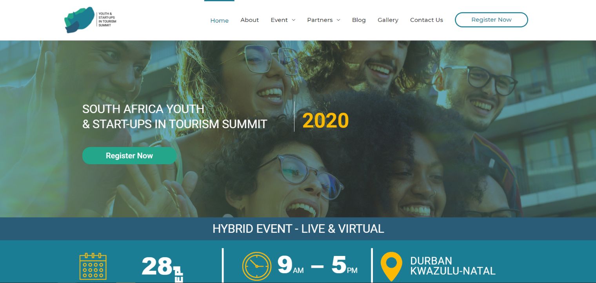Click the Hybrid Event - Live & Virtual banner
Viewport: 596px width, 283px height.
click(x=298, y=229)
